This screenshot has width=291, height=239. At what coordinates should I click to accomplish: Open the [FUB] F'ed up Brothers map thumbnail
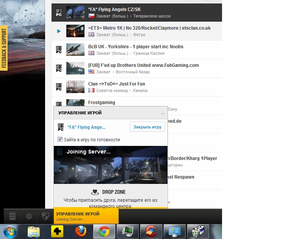click(75, 68)
